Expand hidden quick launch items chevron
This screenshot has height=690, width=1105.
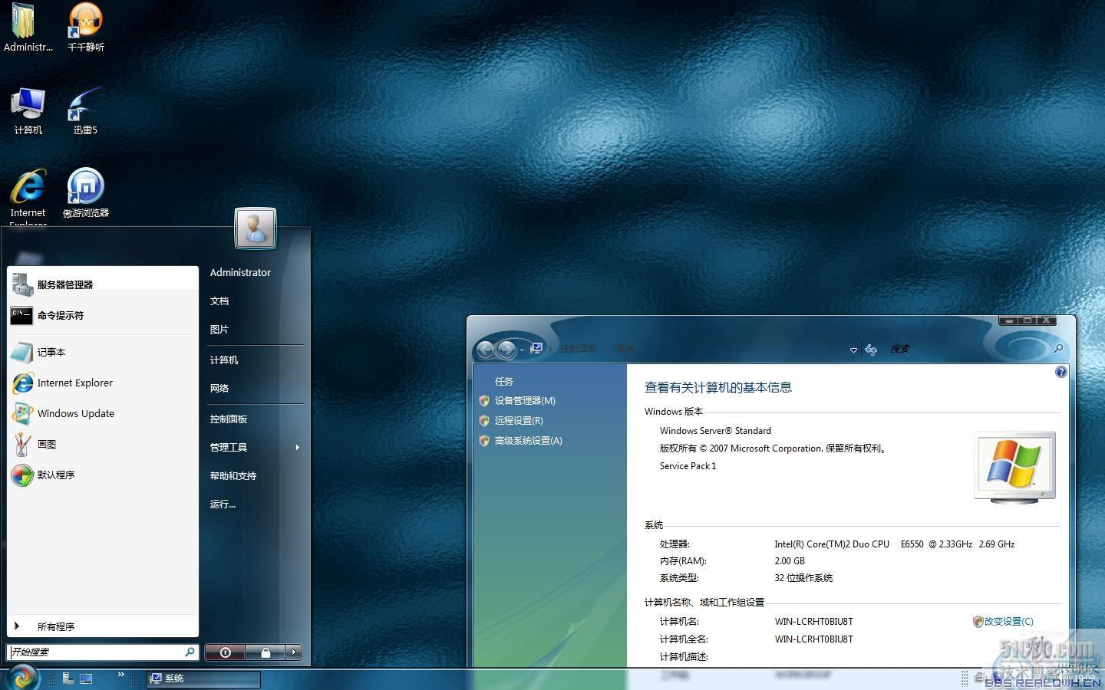[120, 675]
